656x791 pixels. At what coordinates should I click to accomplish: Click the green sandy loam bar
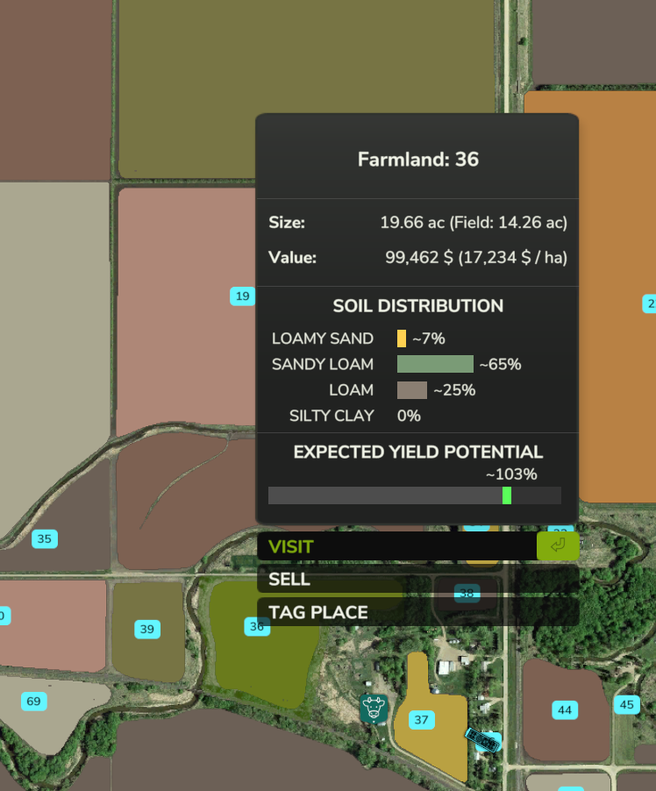pos(435,364)
